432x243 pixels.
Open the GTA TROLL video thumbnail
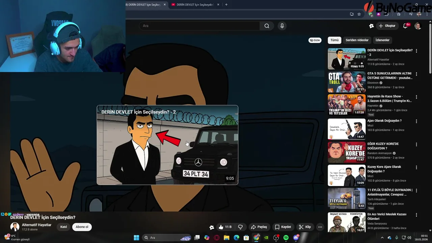347,82
